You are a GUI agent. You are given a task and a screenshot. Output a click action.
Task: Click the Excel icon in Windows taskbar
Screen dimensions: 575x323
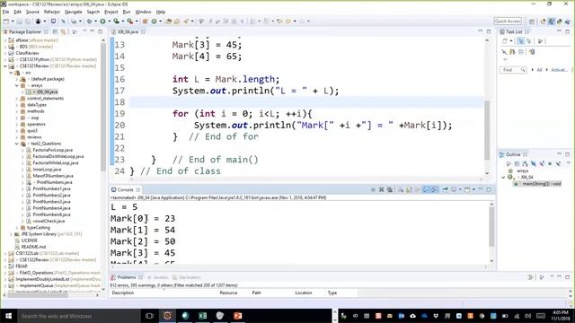[x=202, y=316]
